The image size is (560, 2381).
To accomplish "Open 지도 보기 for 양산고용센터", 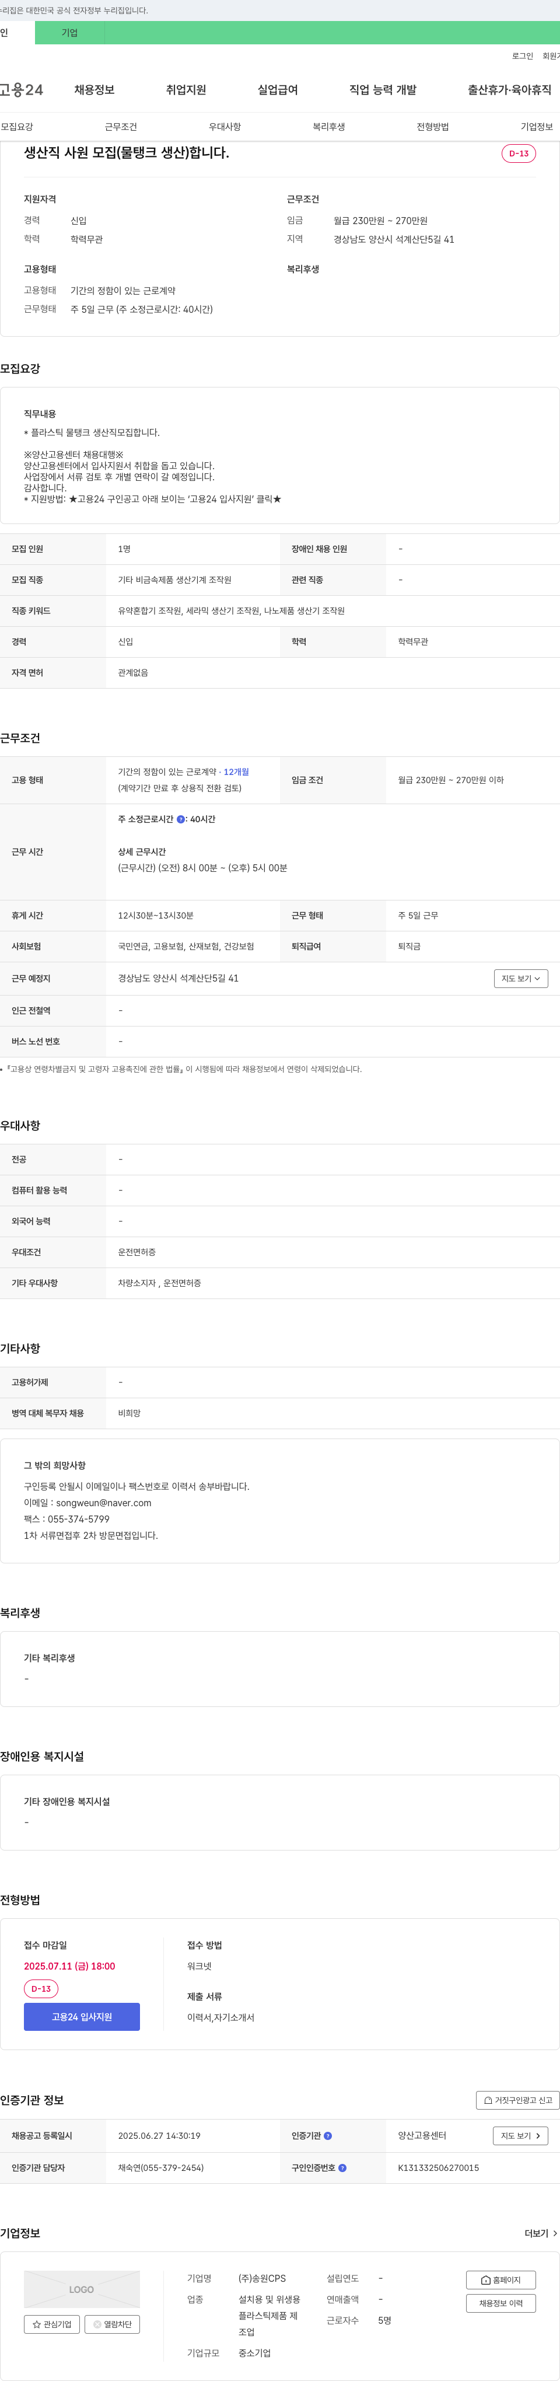I will [x=520, y=2136].
